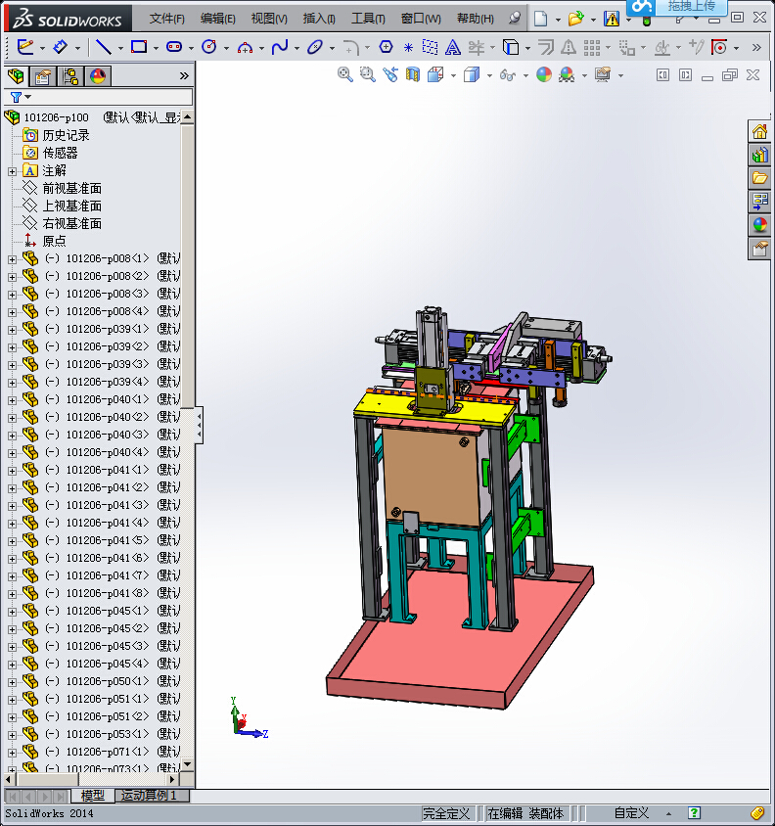This screenshot has height=826, width=775.
Task: Expand component 101206-p039<2>
Action: pyautogui.click(x=12, y=347)
